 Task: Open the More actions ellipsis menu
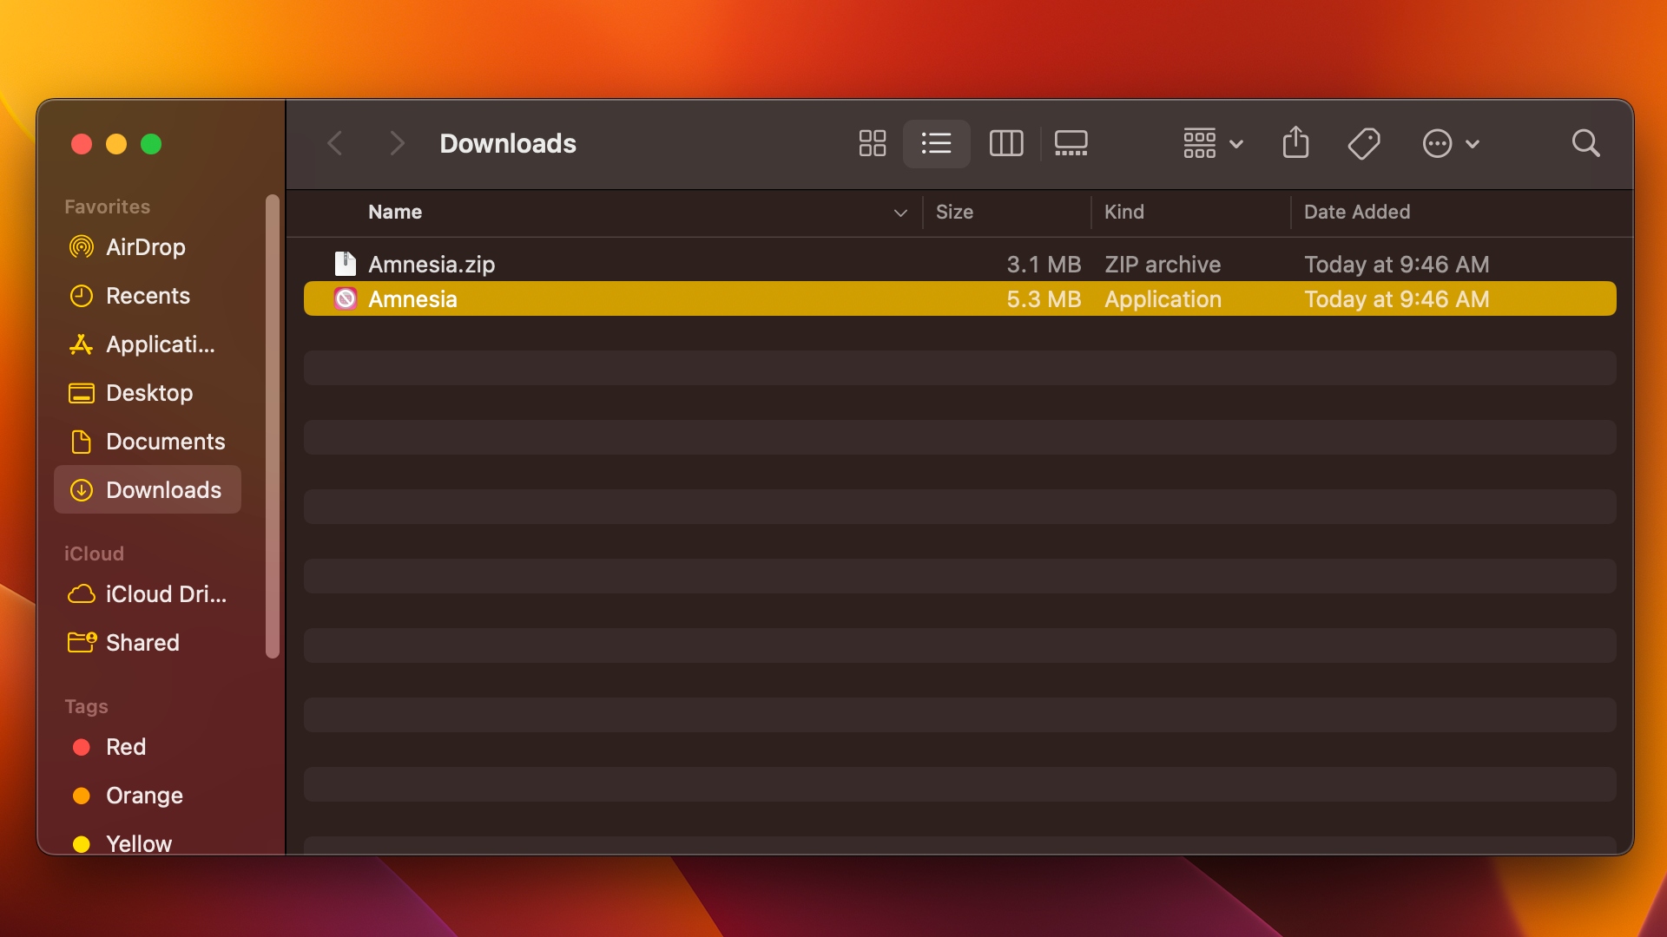point(1450,143)
